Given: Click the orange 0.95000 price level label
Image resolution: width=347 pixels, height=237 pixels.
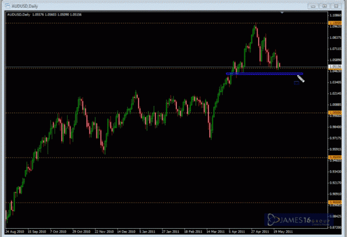Looking at the screenshot, I should point(335,158).
